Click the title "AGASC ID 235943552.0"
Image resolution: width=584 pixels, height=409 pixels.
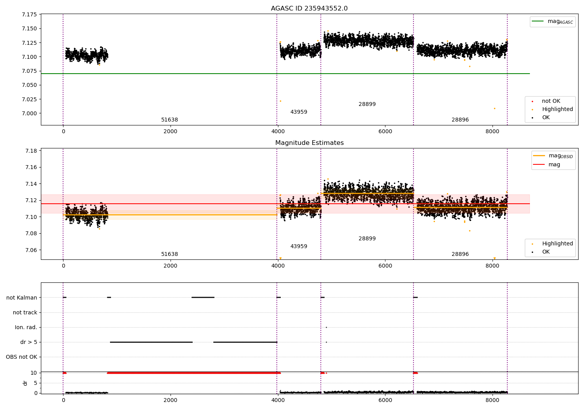click(x=309, y=9)
